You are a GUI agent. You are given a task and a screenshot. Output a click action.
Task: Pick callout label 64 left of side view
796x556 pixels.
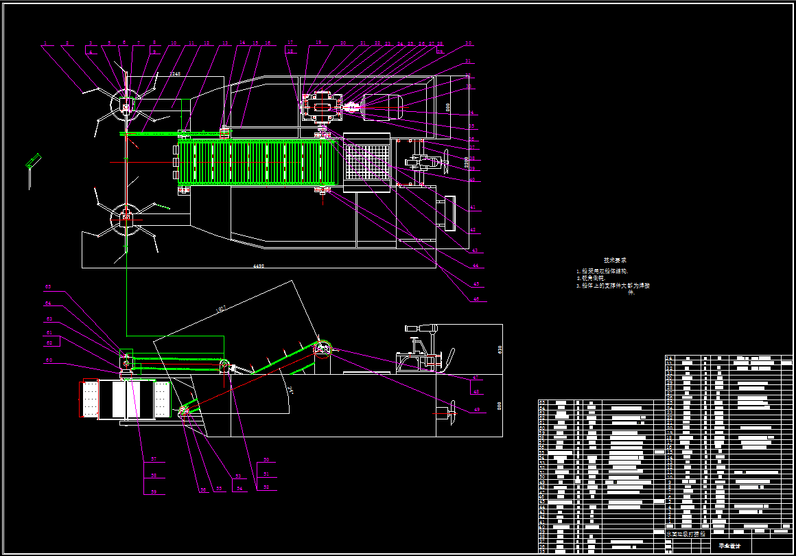tap(48, 303)
